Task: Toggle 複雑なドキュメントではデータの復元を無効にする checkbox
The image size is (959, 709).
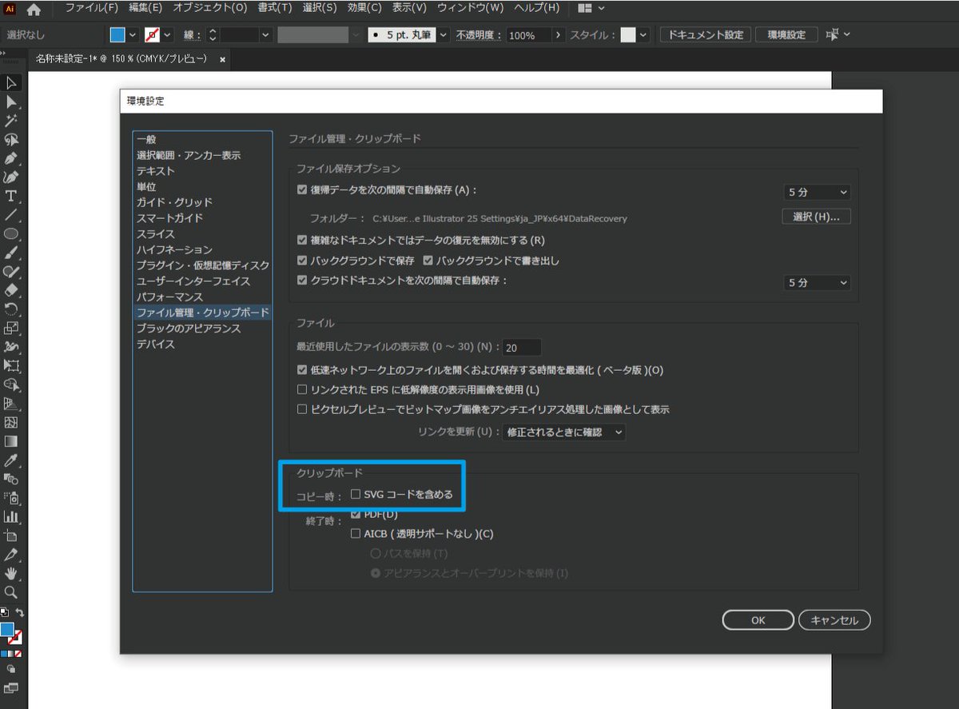Action: (302, 240)
